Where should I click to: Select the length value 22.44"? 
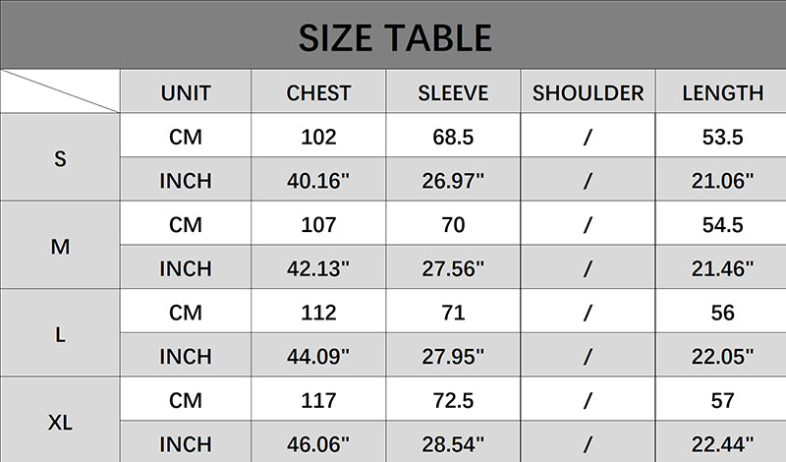point(722,444)
